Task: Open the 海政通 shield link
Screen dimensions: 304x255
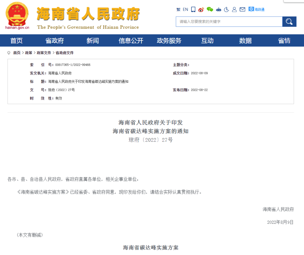Action: coord(256,10)
